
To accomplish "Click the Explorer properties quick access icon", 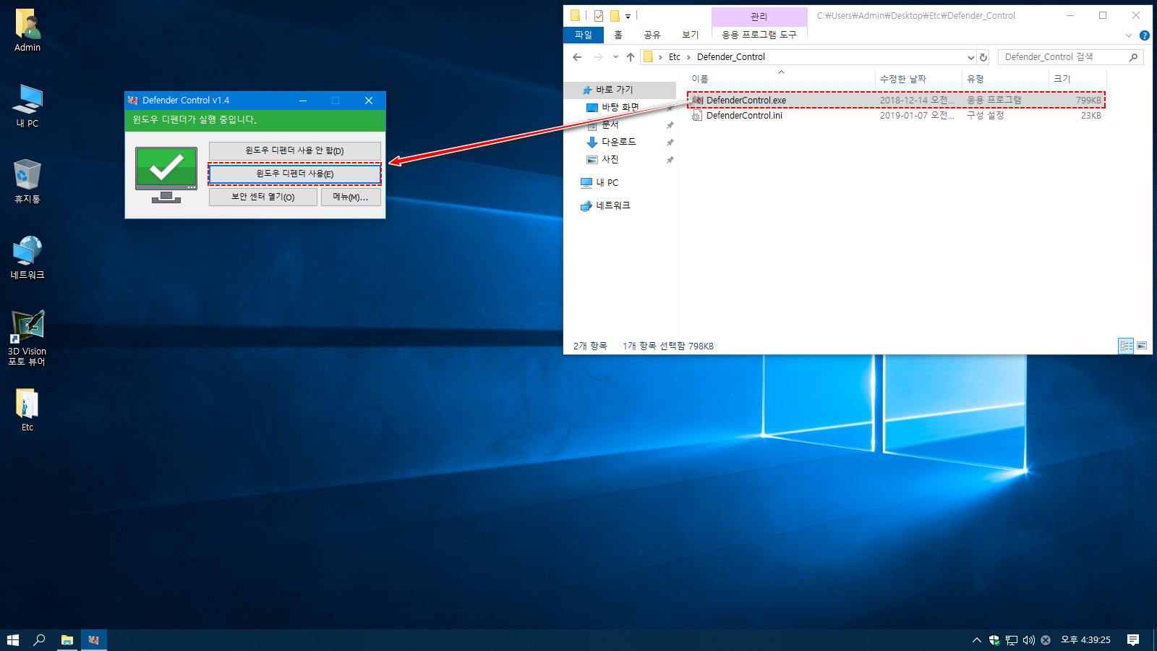I will click(599, 15).
